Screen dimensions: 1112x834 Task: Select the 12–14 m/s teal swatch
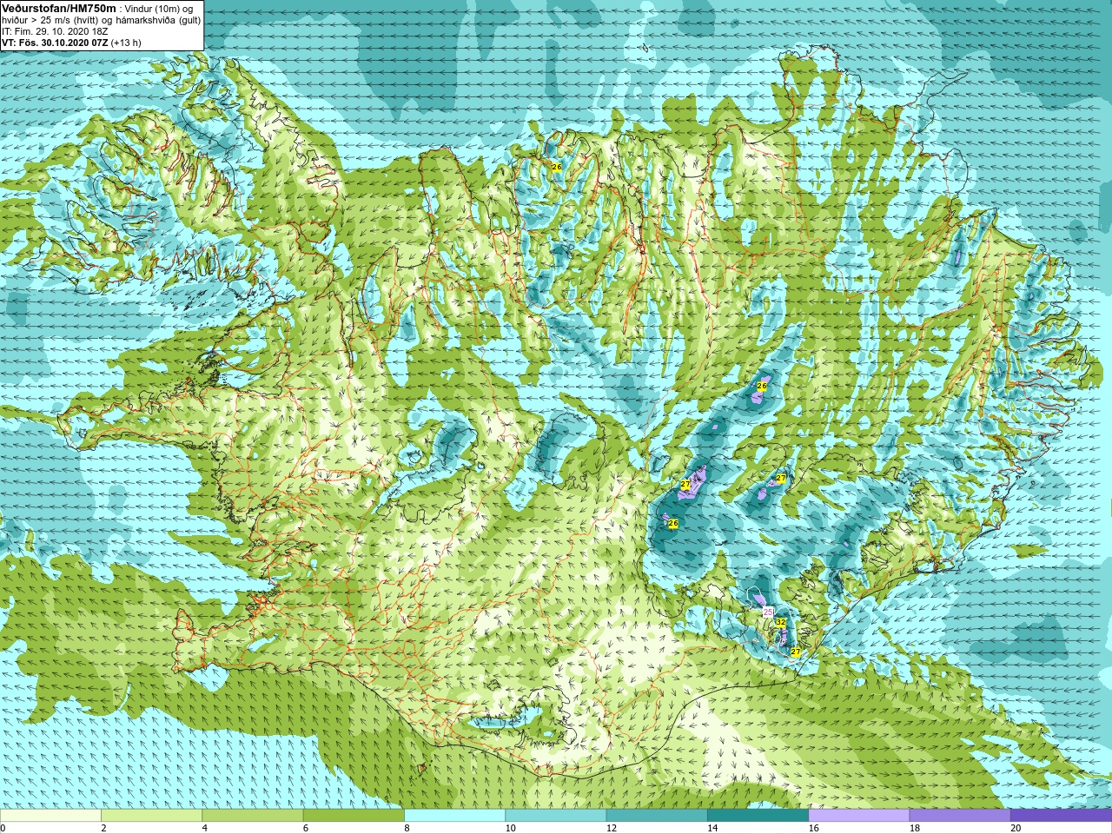tap(656, 816)
